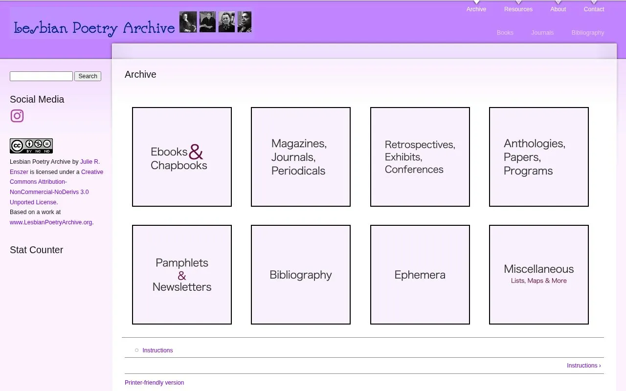The height and width of the screenshot is (391, 626).
Task: Go to next page Instructions › link
Action: (584, 366)
